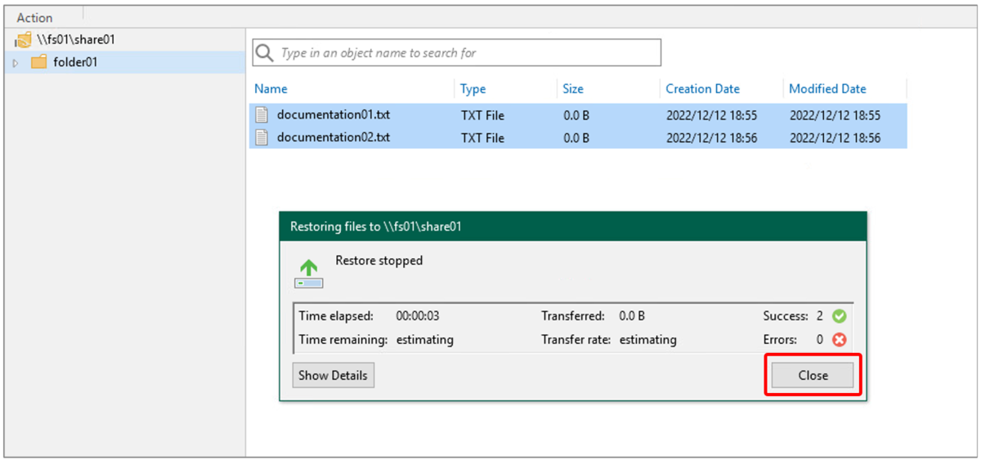This screenshot has height=460, width=981.
Task: Sort list by Size column
Action: tap(573, 89)
